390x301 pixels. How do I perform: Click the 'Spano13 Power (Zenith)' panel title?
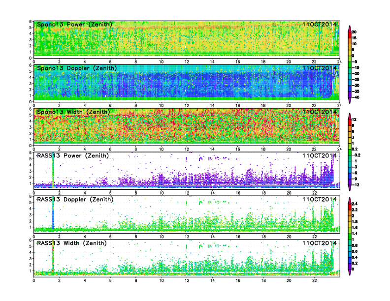pos(74,24)
